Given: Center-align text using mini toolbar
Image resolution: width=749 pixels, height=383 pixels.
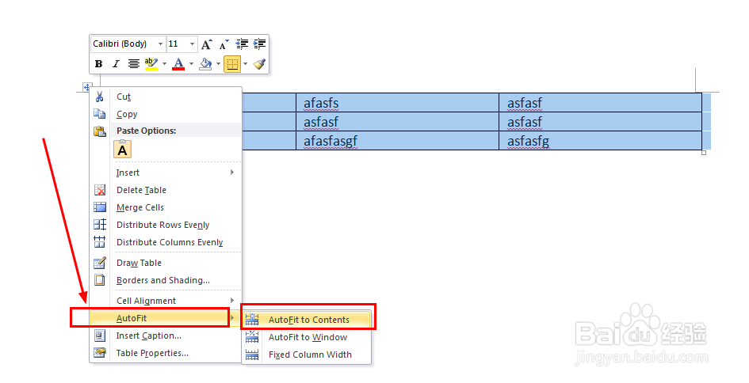Looking at the screenshot, I should pyautogui.click(x=134, y=64).
